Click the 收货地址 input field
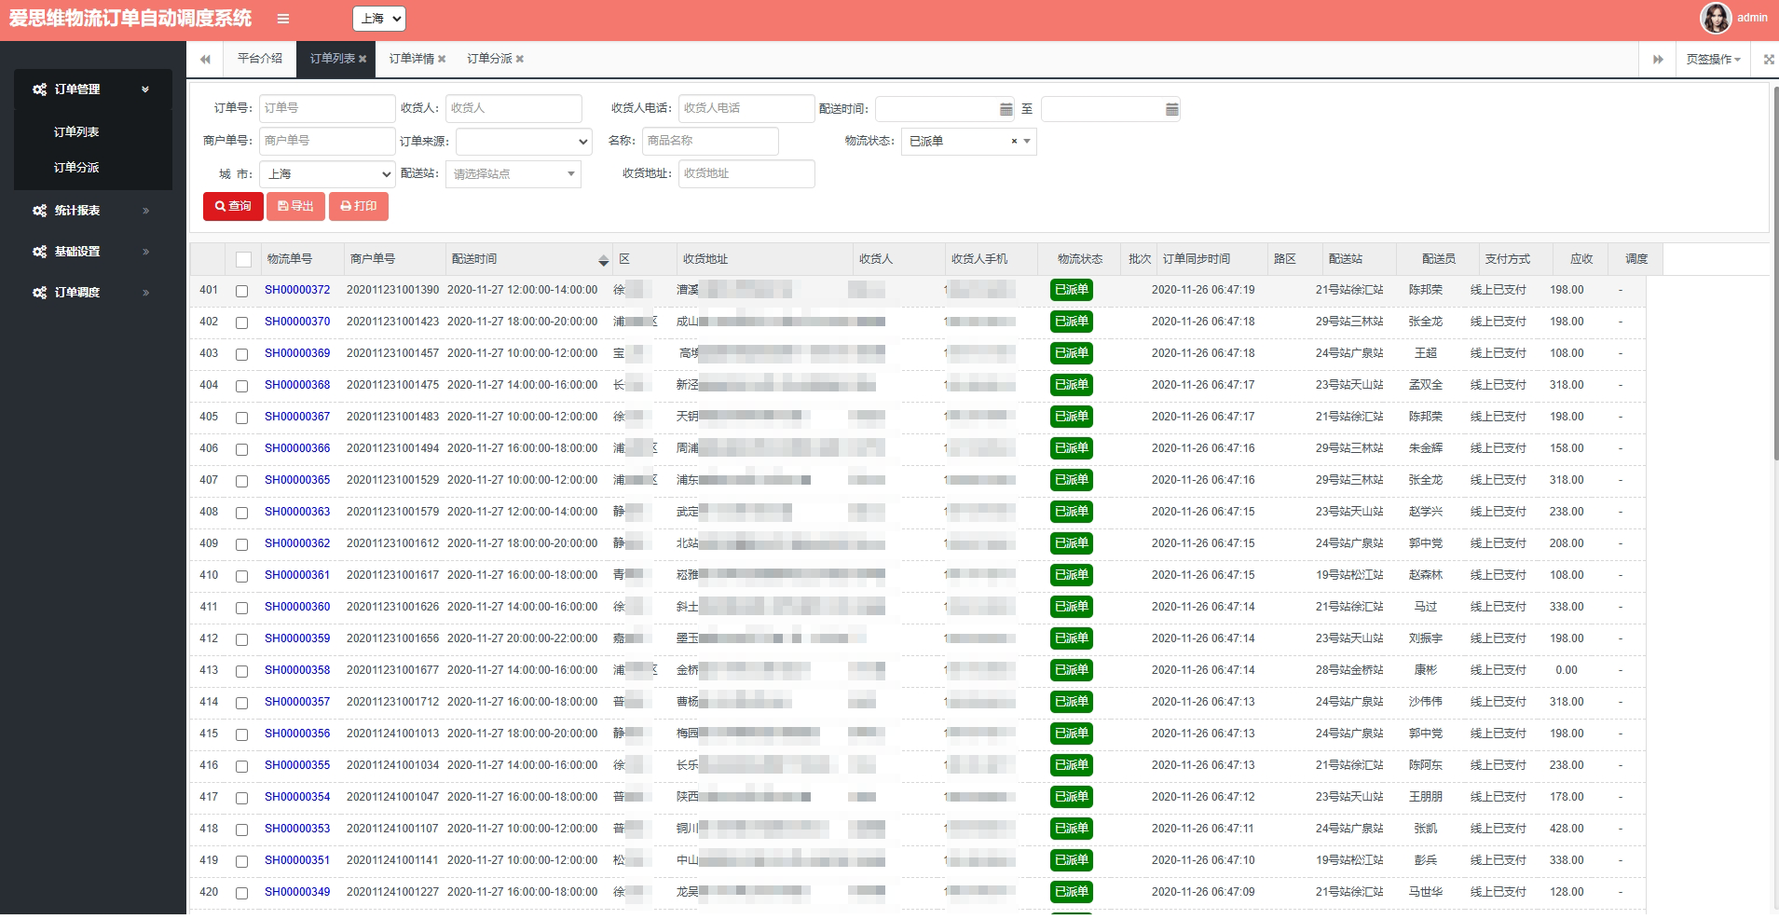Screen dimensions: 1779x919 pyautogui.click(x=746, y=173)
